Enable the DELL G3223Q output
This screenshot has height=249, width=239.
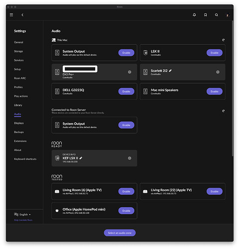[x=126, y=92]
